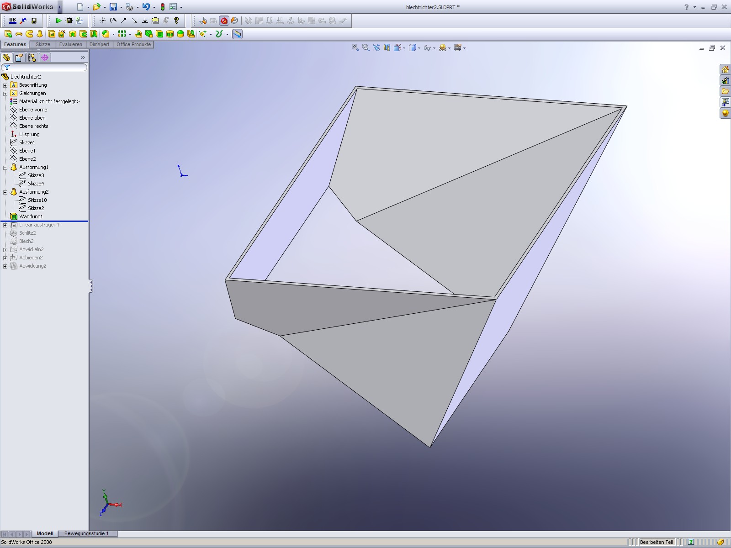This screenshot has width=731, height=548.
Task: Click the Linear Pattern feature icon
Action: pos(122,34)
